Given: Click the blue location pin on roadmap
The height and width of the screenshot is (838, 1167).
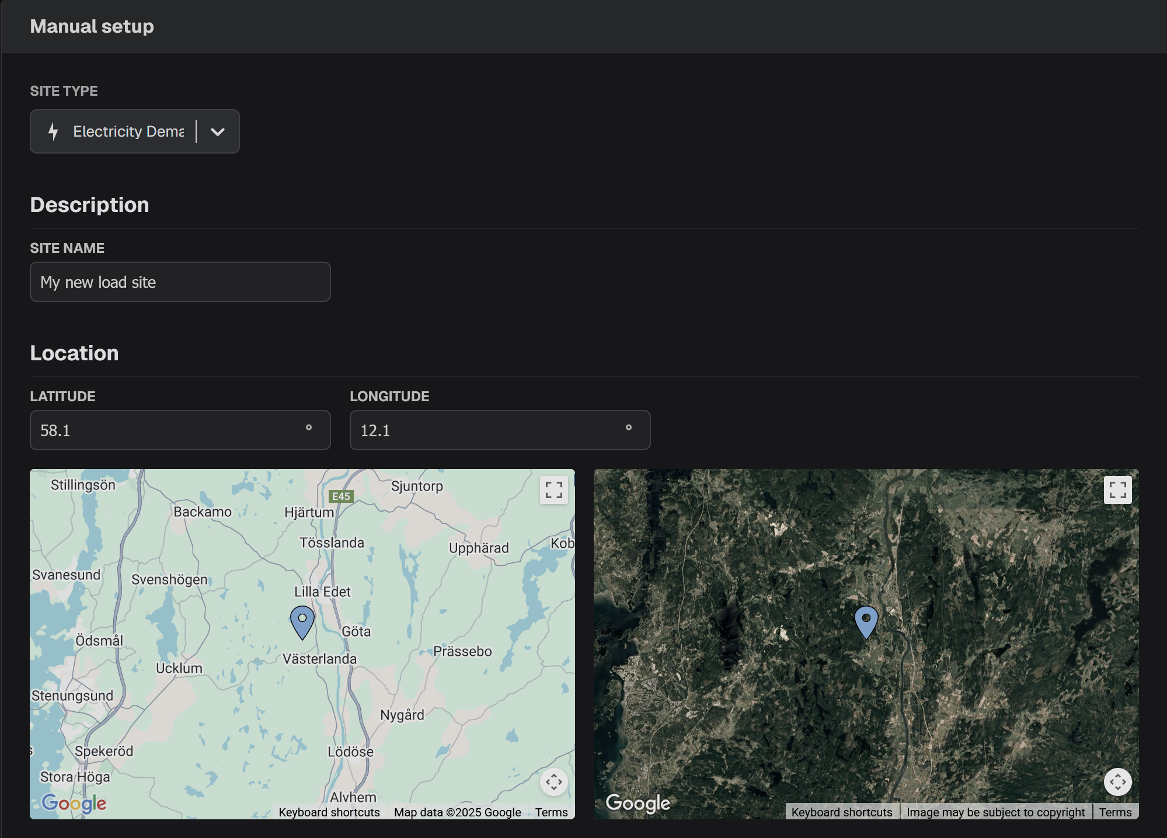Looking at the screenshot, I should point(302,621).
